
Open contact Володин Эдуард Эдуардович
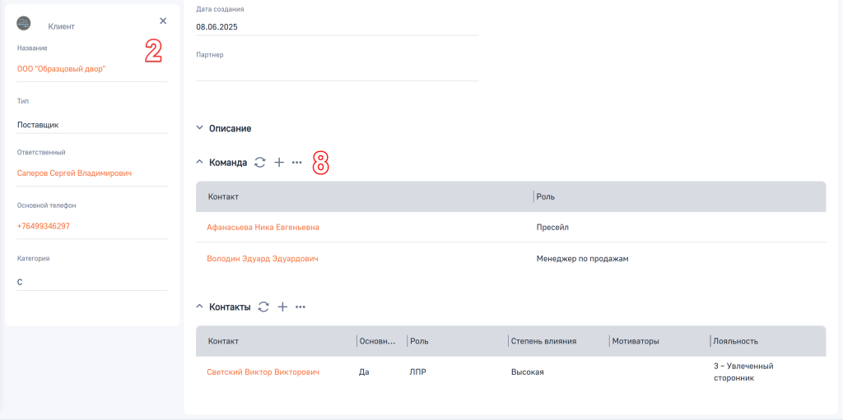point(262,258)
